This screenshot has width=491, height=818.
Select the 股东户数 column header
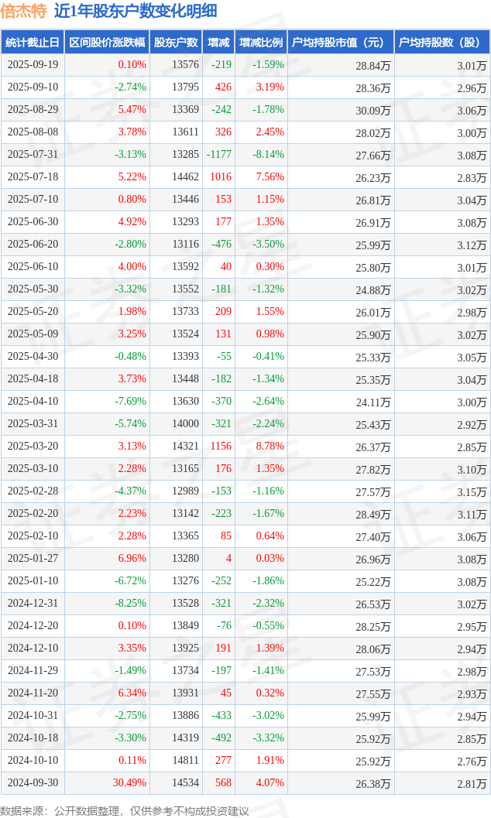point(176,43)
